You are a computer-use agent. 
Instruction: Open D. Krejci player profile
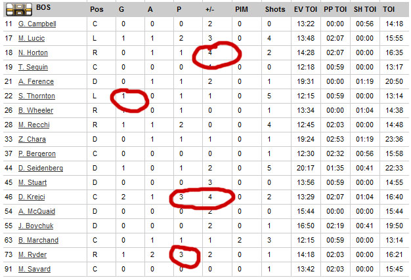32,197
